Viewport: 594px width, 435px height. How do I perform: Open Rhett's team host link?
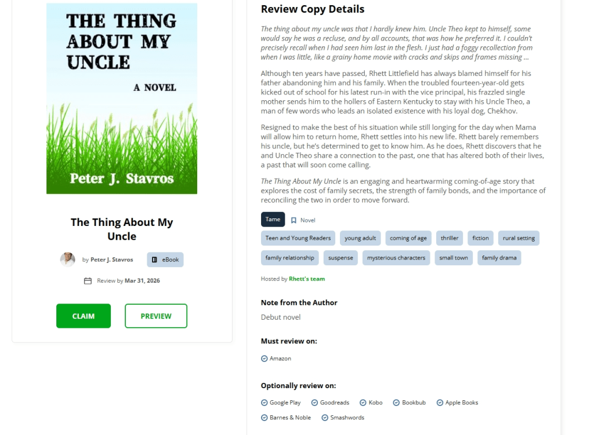pos(307,279)
